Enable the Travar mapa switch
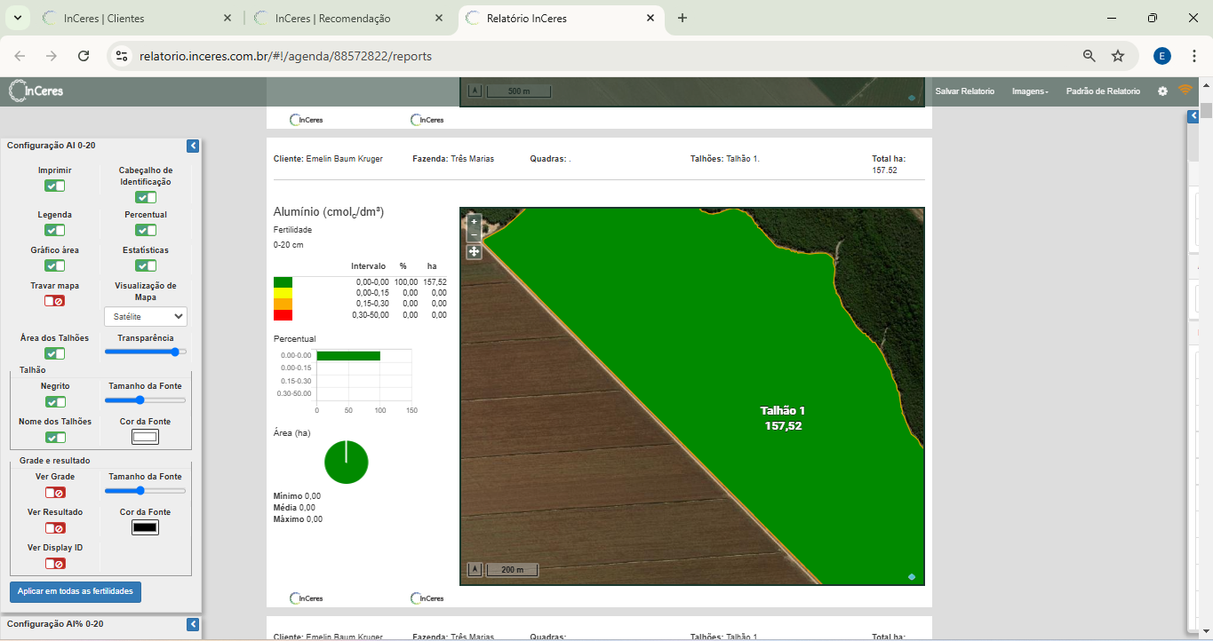Screen dimensions: 1213x641 pos(55,301)
